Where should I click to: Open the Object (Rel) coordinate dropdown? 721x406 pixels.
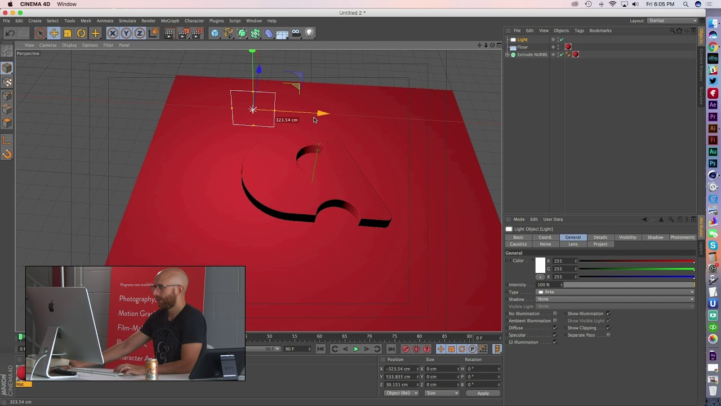tap(401, 393)
